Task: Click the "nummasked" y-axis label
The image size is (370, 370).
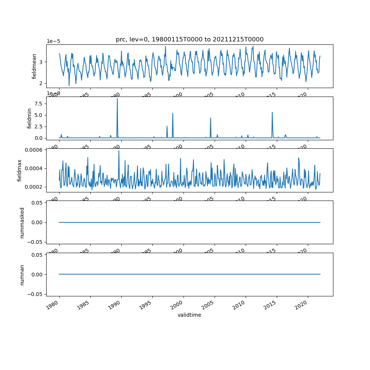Action: 22,222
